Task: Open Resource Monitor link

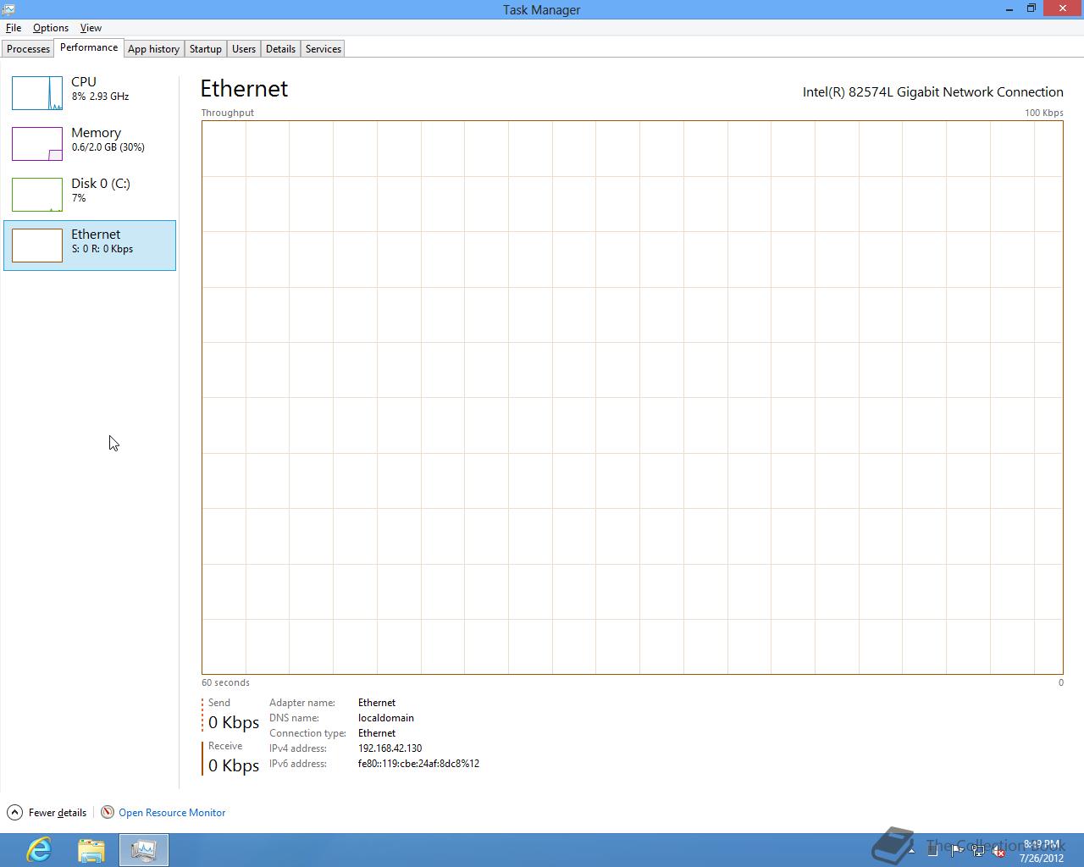Action: 172,813
